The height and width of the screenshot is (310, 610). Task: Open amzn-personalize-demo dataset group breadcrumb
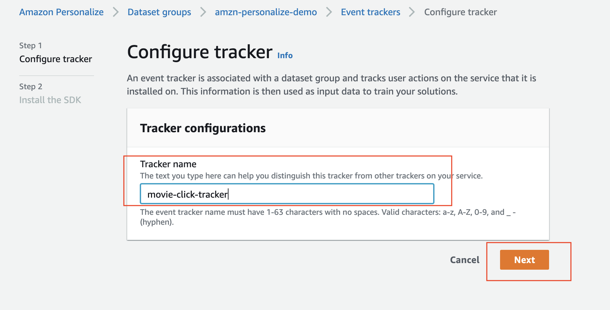266,12
